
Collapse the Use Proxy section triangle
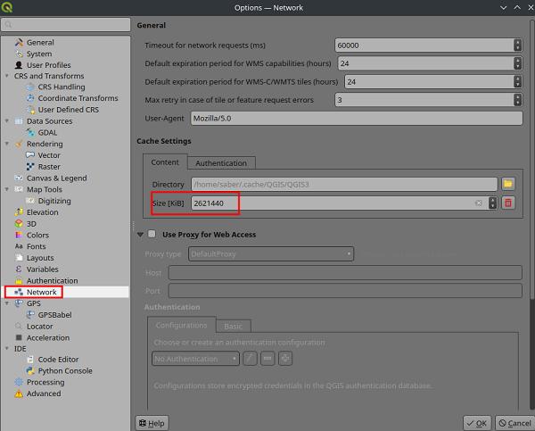[140, 235]
